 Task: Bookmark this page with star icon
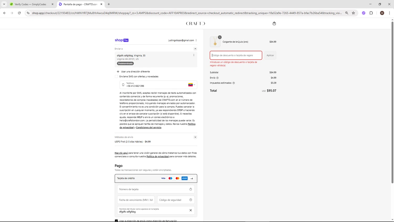[353, 13]
